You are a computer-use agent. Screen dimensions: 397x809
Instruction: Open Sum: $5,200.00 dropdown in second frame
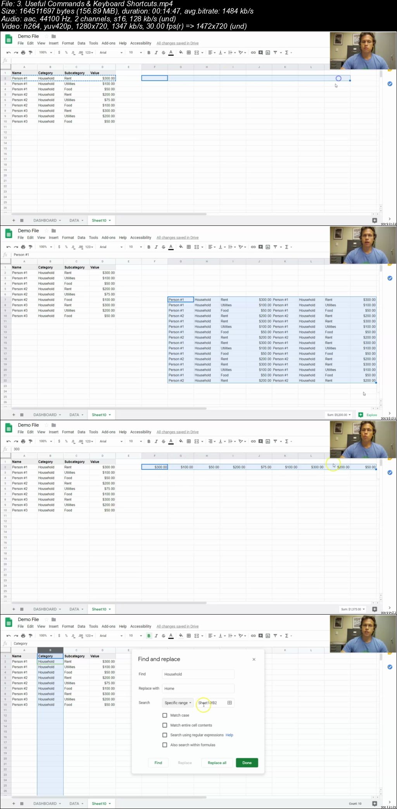pyautogui.click(x=339, y=415)
